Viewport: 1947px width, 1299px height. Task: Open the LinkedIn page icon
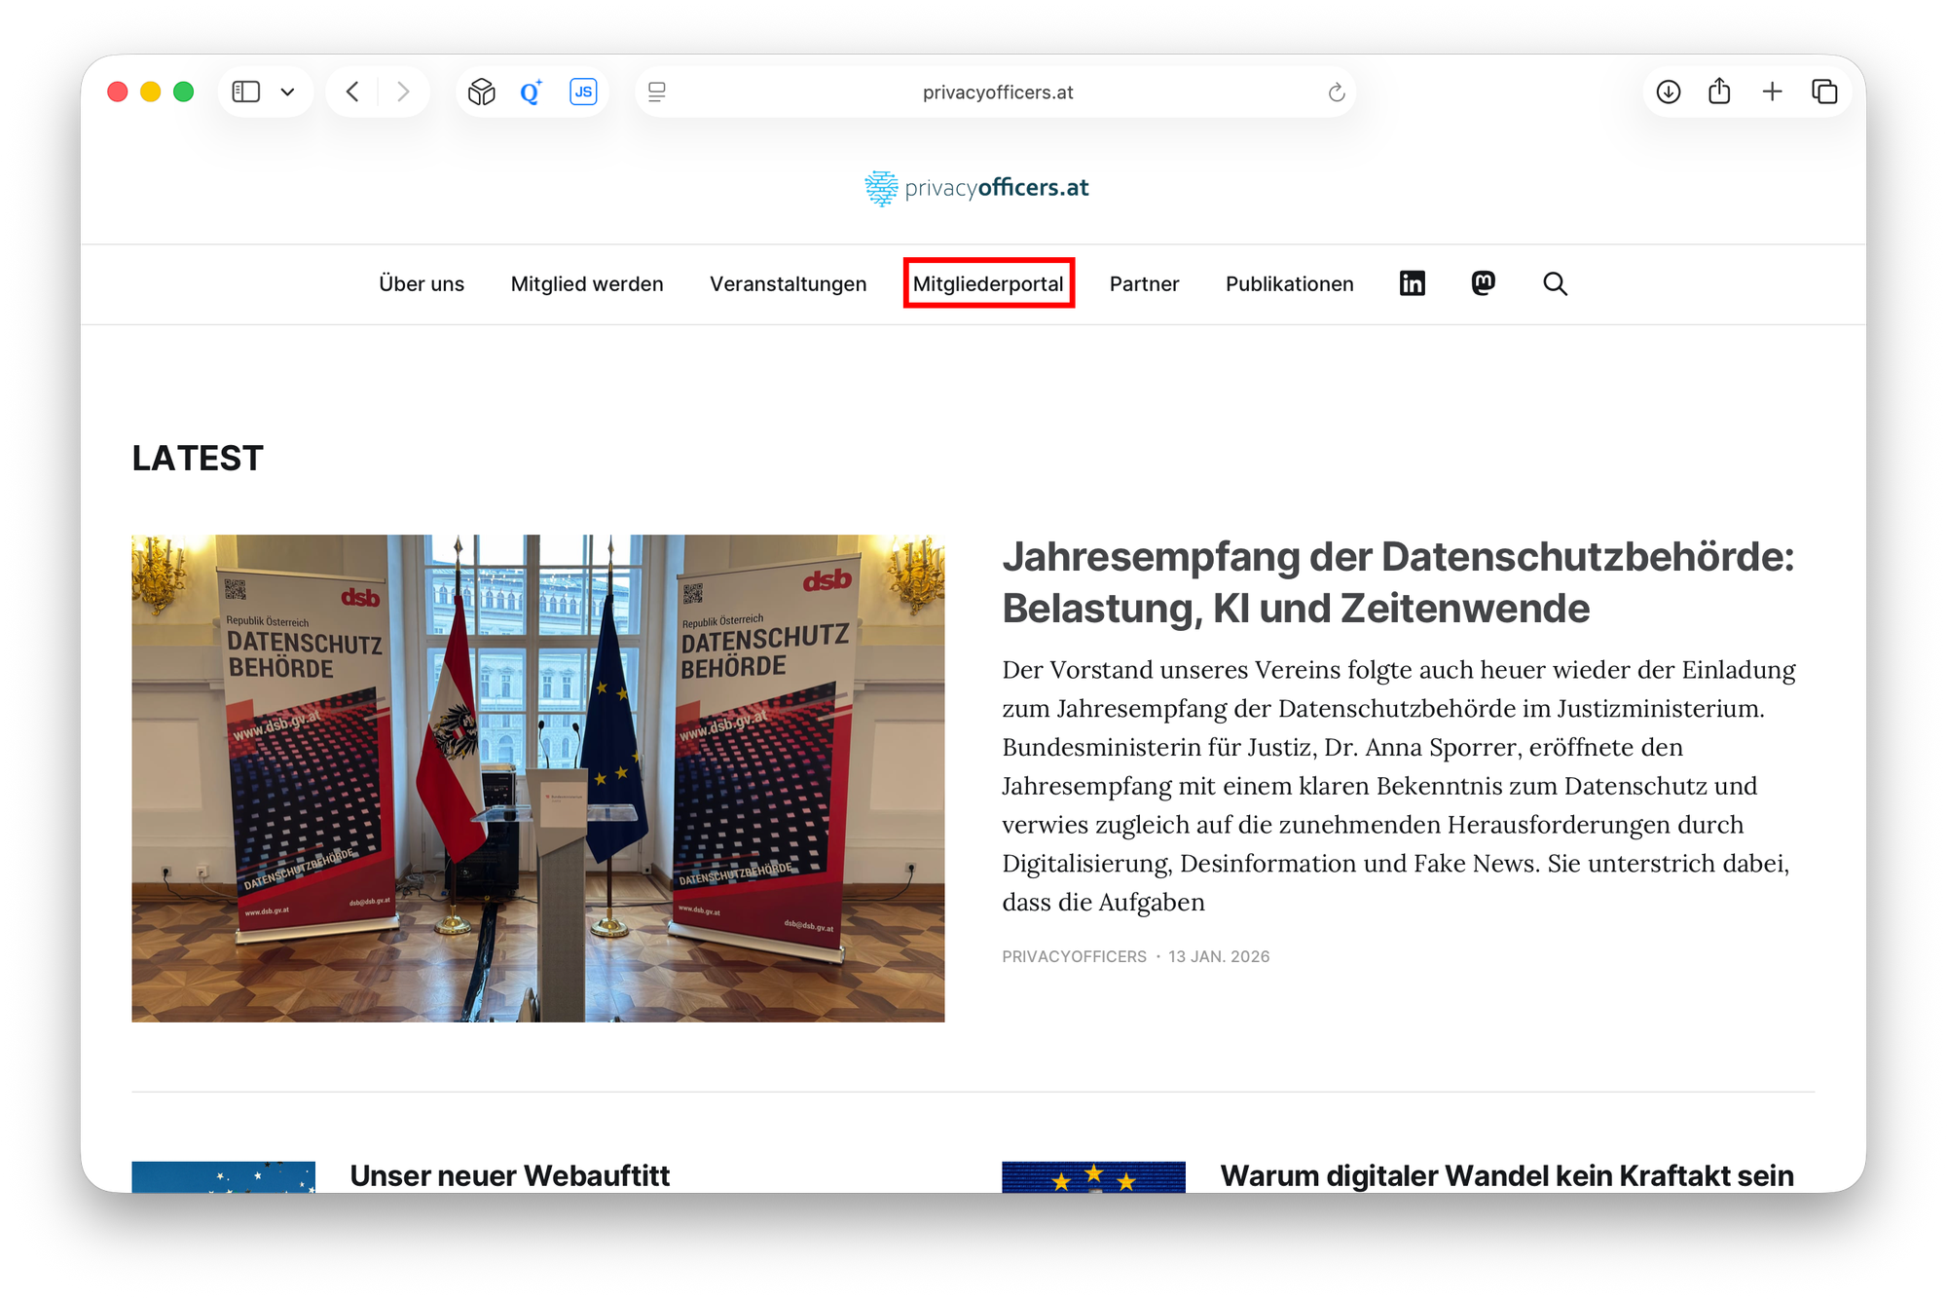point(1412,283)
